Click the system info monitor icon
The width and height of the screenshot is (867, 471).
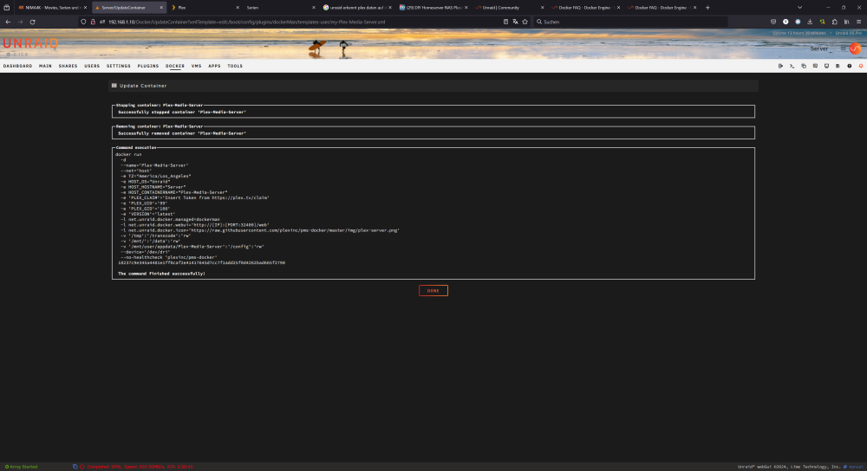click(826, 66)
